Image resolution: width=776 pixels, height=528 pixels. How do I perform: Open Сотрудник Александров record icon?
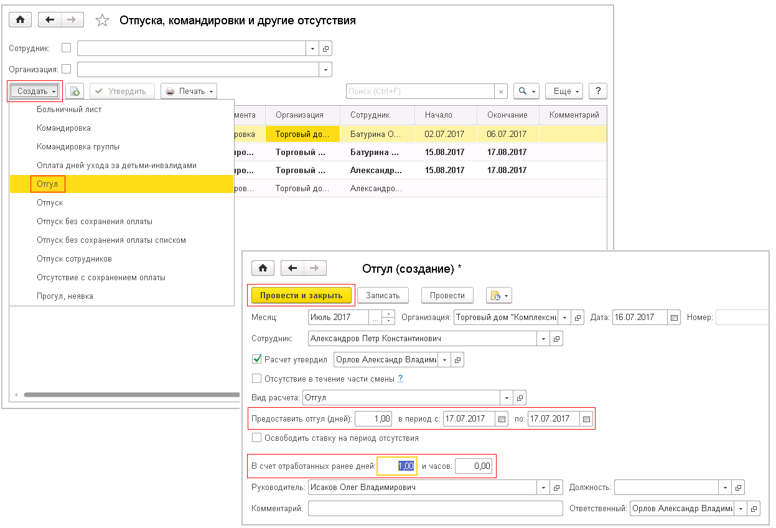point(557,339)
